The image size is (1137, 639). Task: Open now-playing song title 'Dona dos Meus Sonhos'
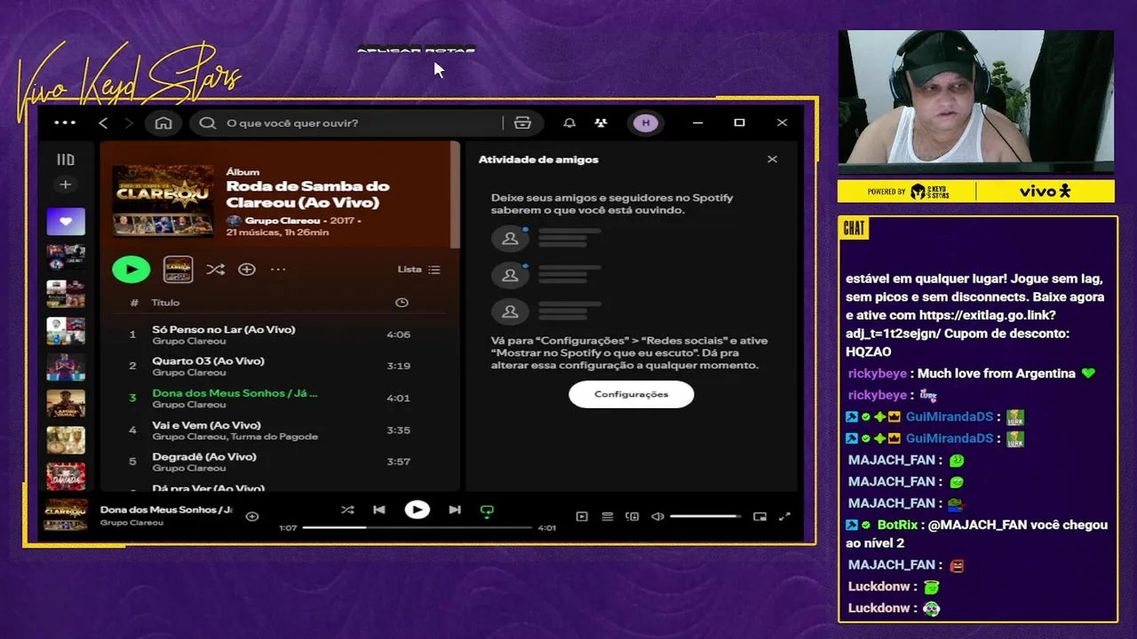166,509
